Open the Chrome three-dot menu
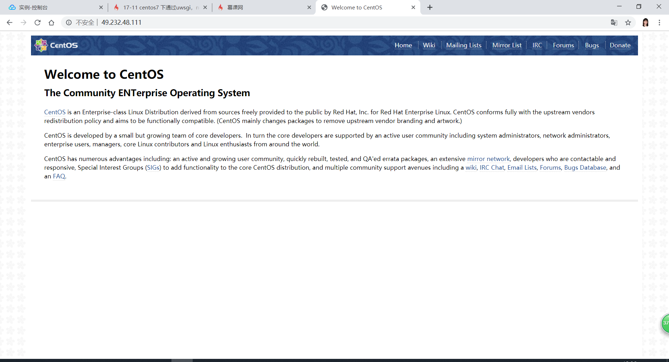This screenshot has width=669, height=362. [x=659, y=23]
